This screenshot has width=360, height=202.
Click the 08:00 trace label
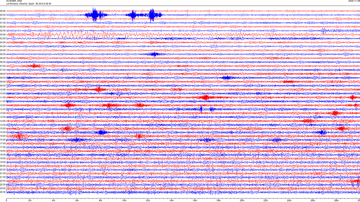pos(3,74)
